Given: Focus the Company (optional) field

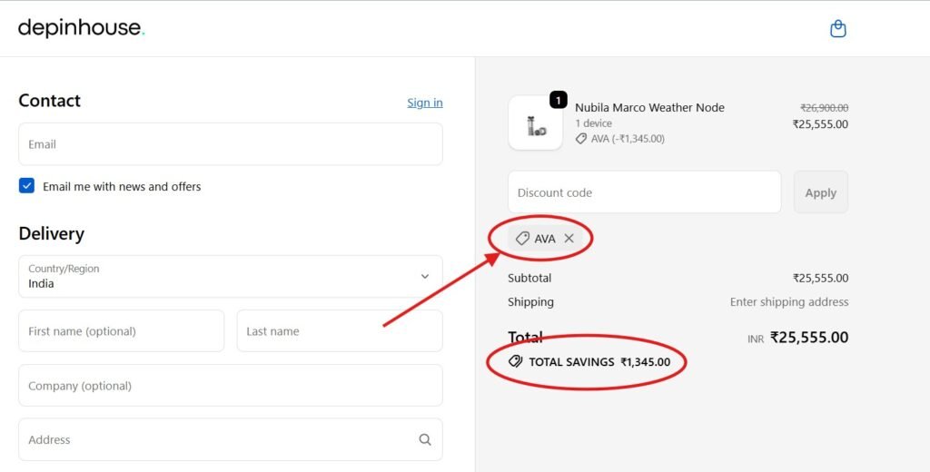Looking at the screenshot, I should pos(231,386).
